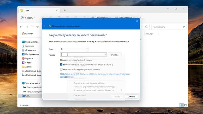Choose Показать управляющие символы Юникода
The image size is (203, 114).
[x=95, y=86]
